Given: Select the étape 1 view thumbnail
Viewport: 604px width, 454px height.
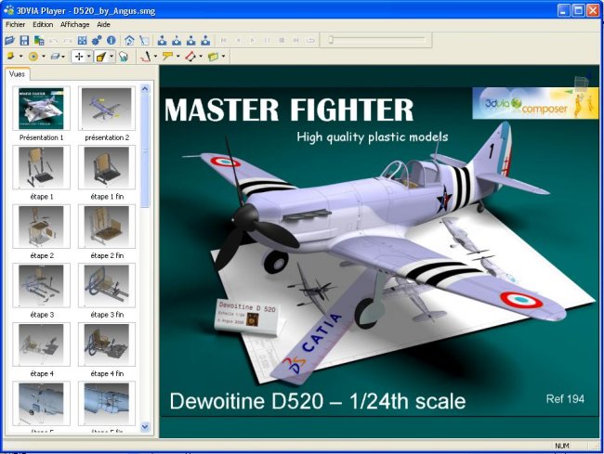Looking at the screenshot, I should click(x=41, y=167).
